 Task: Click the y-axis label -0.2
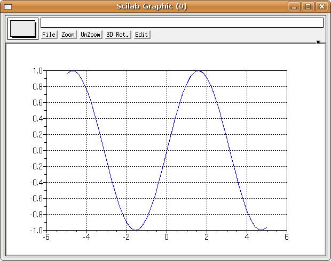point(36,167)
